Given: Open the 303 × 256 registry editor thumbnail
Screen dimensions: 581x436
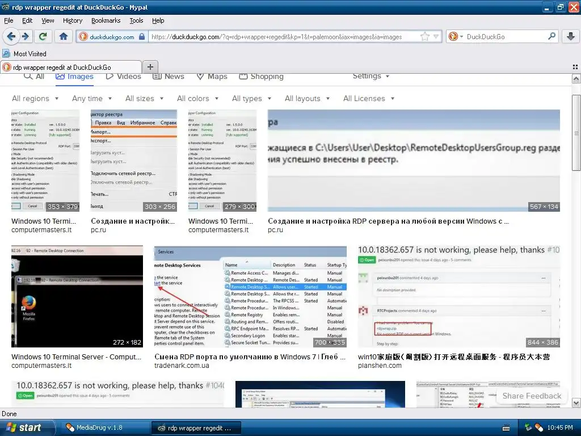Looking at the screenshot, I should click(134, 161).
